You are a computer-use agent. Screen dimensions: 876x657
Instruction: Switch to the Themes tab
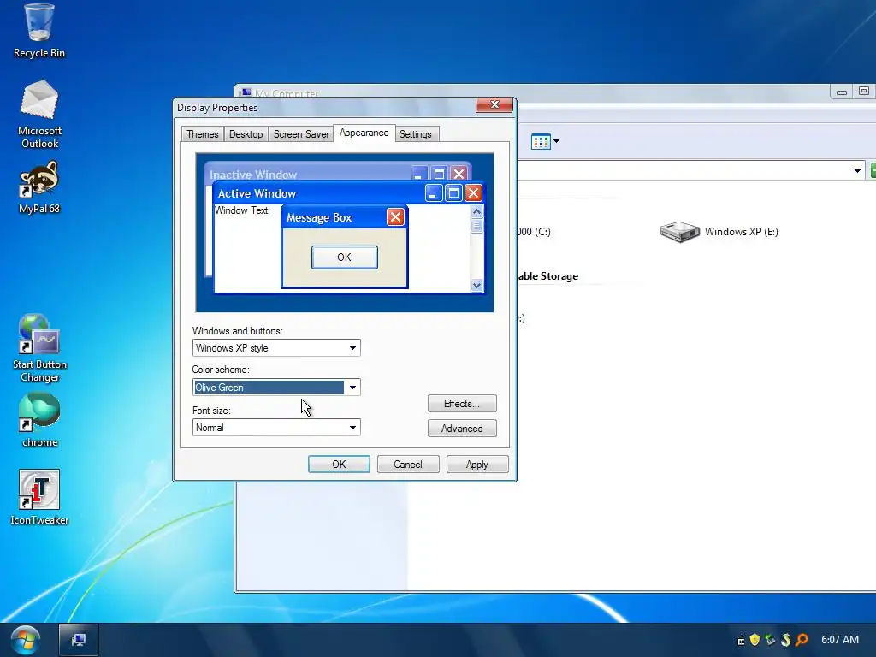202,134
